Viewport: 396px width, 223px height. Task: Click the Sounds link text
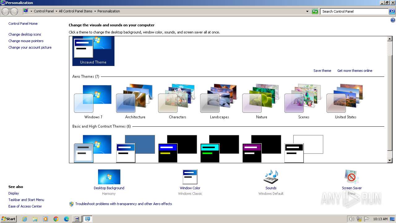click(271, 188)
